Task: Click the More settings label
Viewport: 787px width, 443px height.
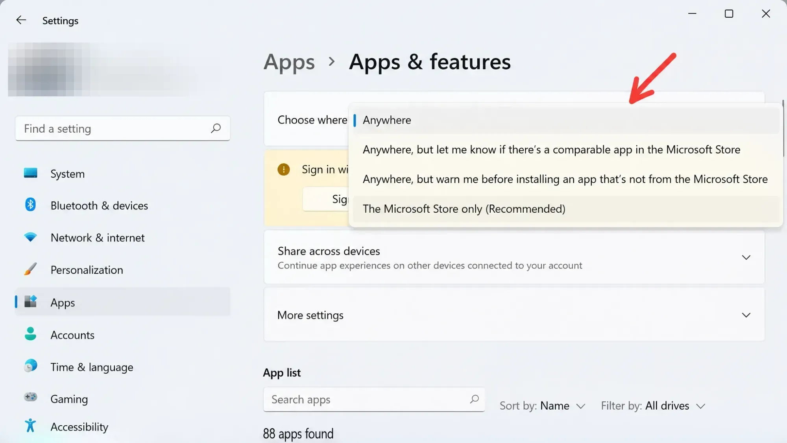Action: 310,315
